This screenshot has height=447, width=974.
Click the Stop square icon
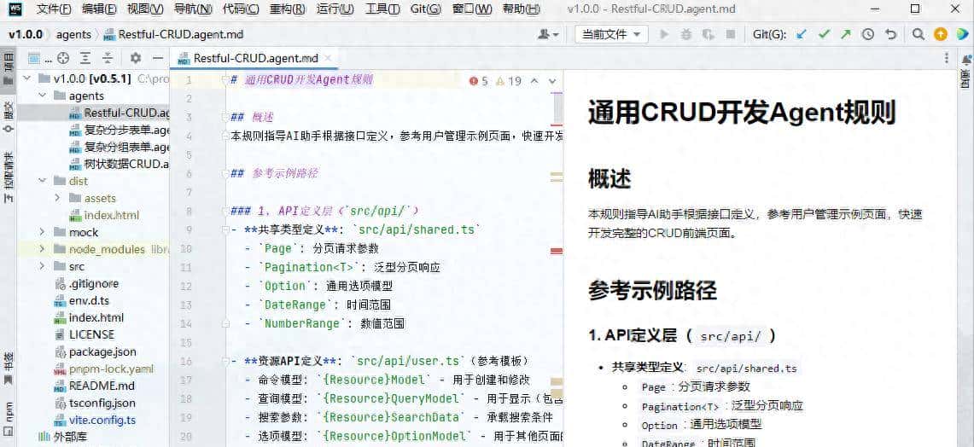[x=731, y=35]
